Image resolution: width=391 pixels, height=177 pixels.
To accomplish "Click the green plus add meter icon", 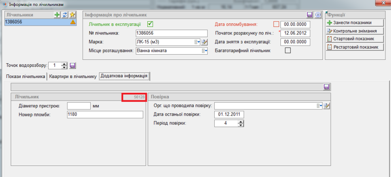I will 57,15.
